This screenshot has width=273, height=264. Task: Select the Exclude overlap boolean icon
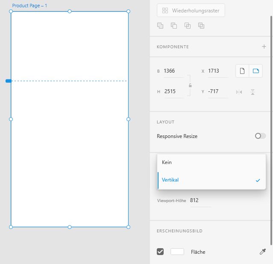[x=201, y=26]
